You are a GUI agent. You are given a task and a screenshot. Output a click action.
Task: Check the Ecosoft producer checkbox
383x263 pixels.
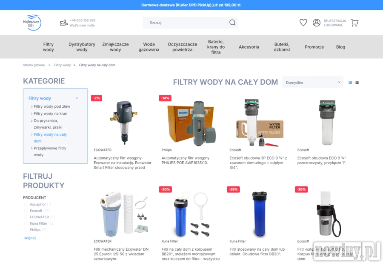pyautogui.click(x=26, y=211)
